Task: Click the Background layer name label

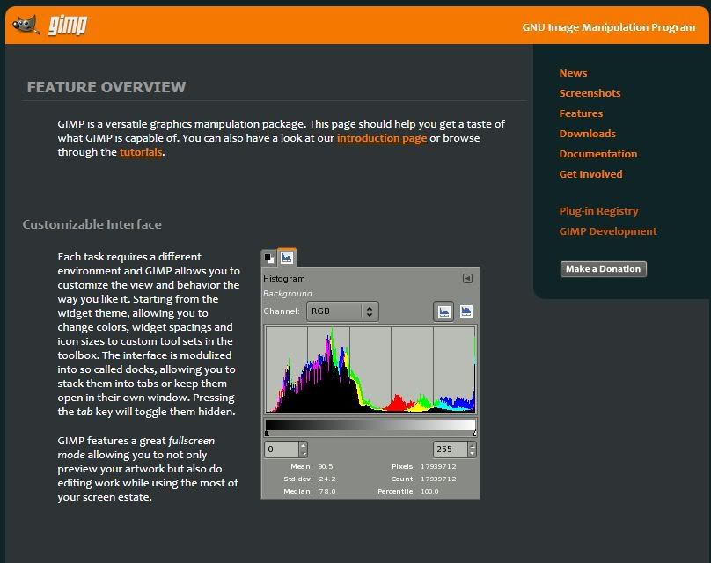Action: click(x=288, y=293)
